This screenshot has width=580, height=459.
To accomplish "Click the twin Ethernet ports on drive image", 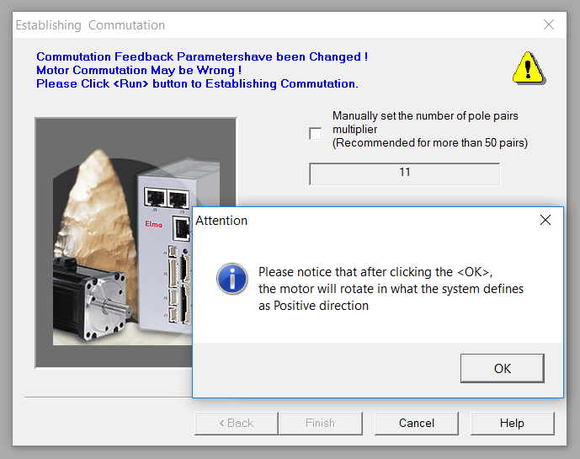I will pos(167,198).
